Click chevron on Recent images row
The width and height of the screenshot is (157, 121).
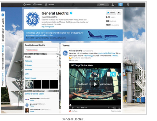(57, 78)
